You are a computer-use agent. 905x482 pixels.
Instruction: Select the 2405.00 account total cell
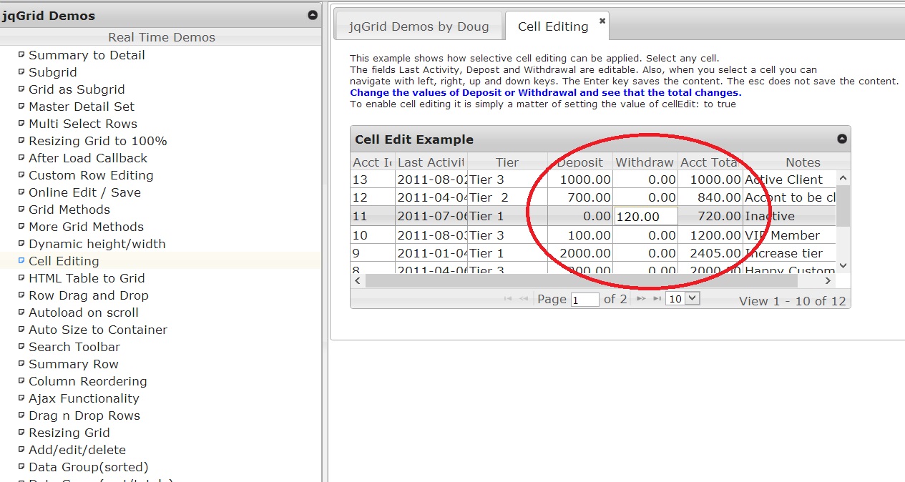(710, 253)
